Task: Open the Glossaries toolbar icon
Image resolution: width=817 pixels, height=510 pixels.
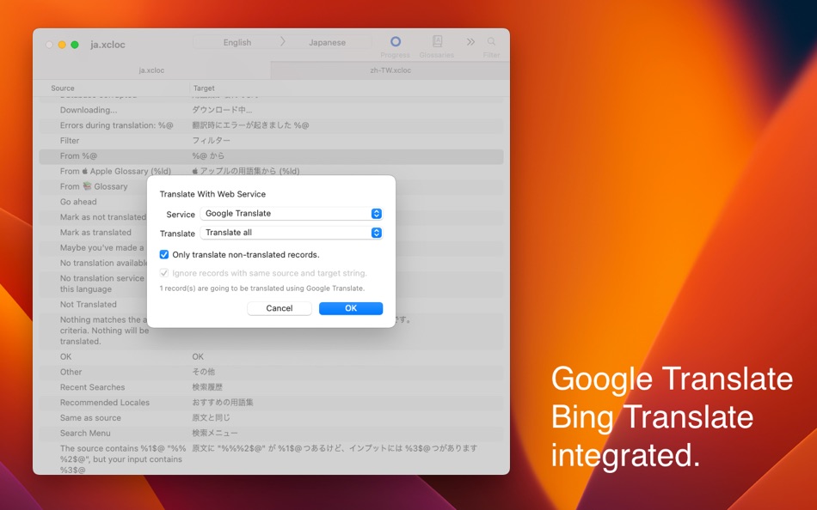Action: 437,41
